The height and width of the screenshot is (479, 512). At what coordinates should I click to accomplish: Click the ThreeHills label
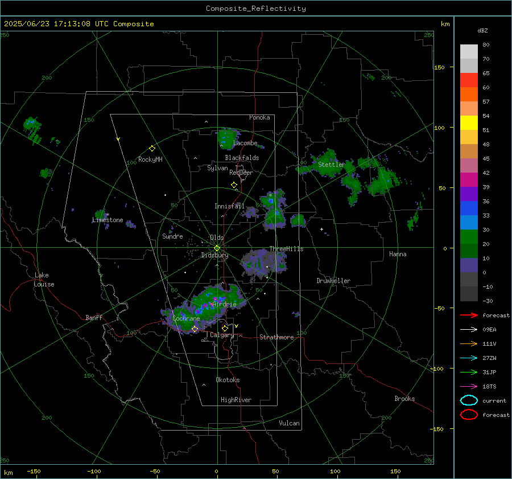[x=286, y=249]
